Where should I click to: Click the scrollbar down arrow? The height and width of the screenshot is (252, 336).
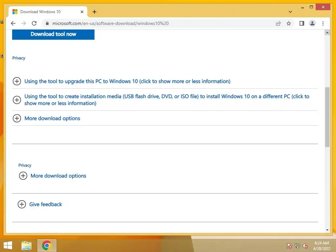pos(327,230)
